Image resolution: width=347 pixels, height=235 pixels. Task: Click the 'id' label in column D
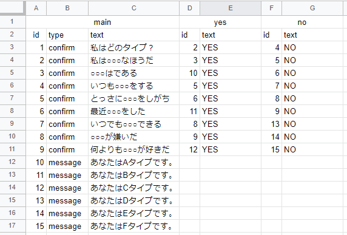pos(190,35)
